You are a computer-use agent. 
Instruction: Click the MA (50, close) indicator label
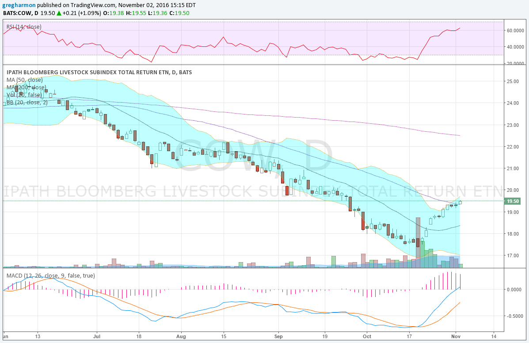25,80
